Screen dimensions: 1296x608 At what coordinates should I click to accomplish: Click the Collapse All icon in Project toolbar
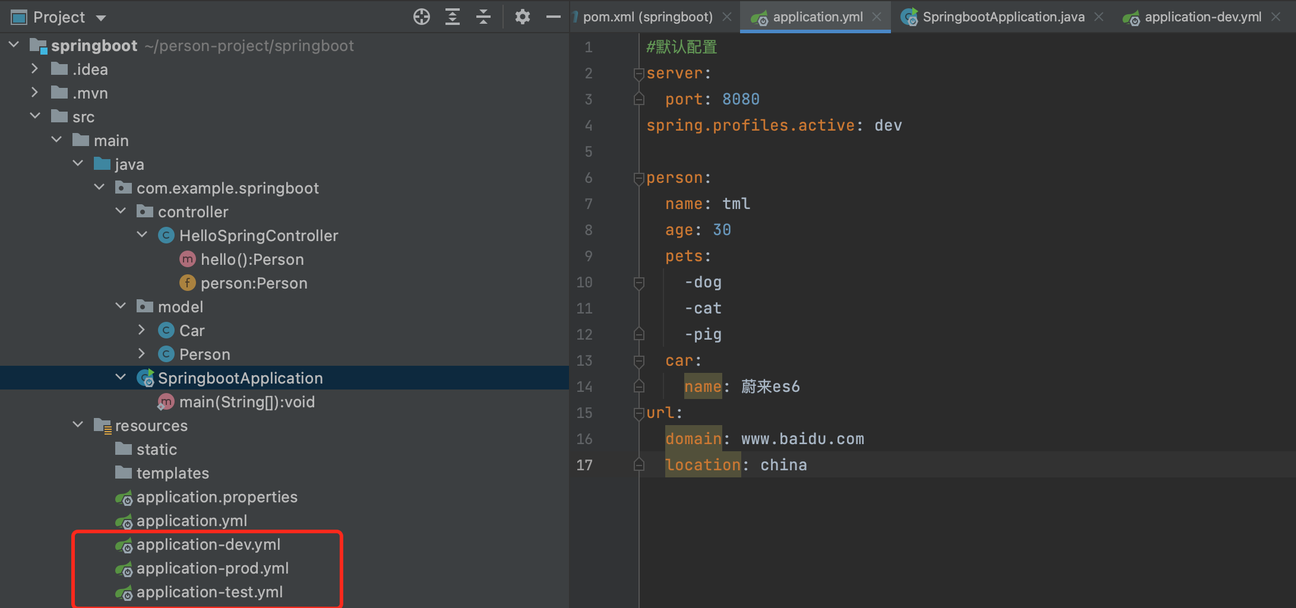coord(483,16)
